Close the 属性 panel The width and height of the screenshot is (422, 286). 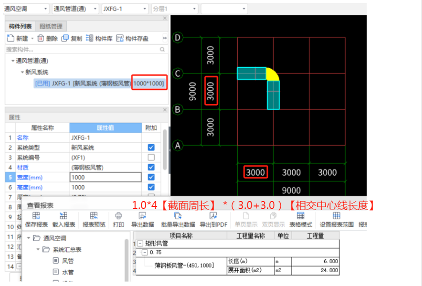[165, 110]
